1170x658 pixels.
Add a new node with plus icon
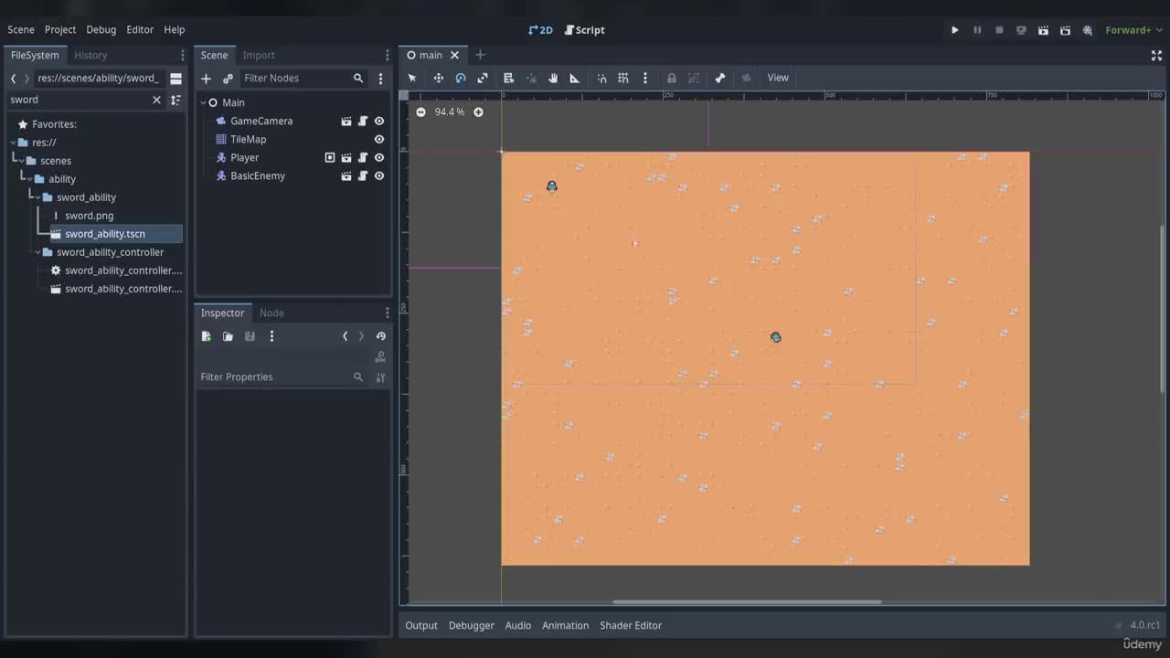tap(206, 79)
